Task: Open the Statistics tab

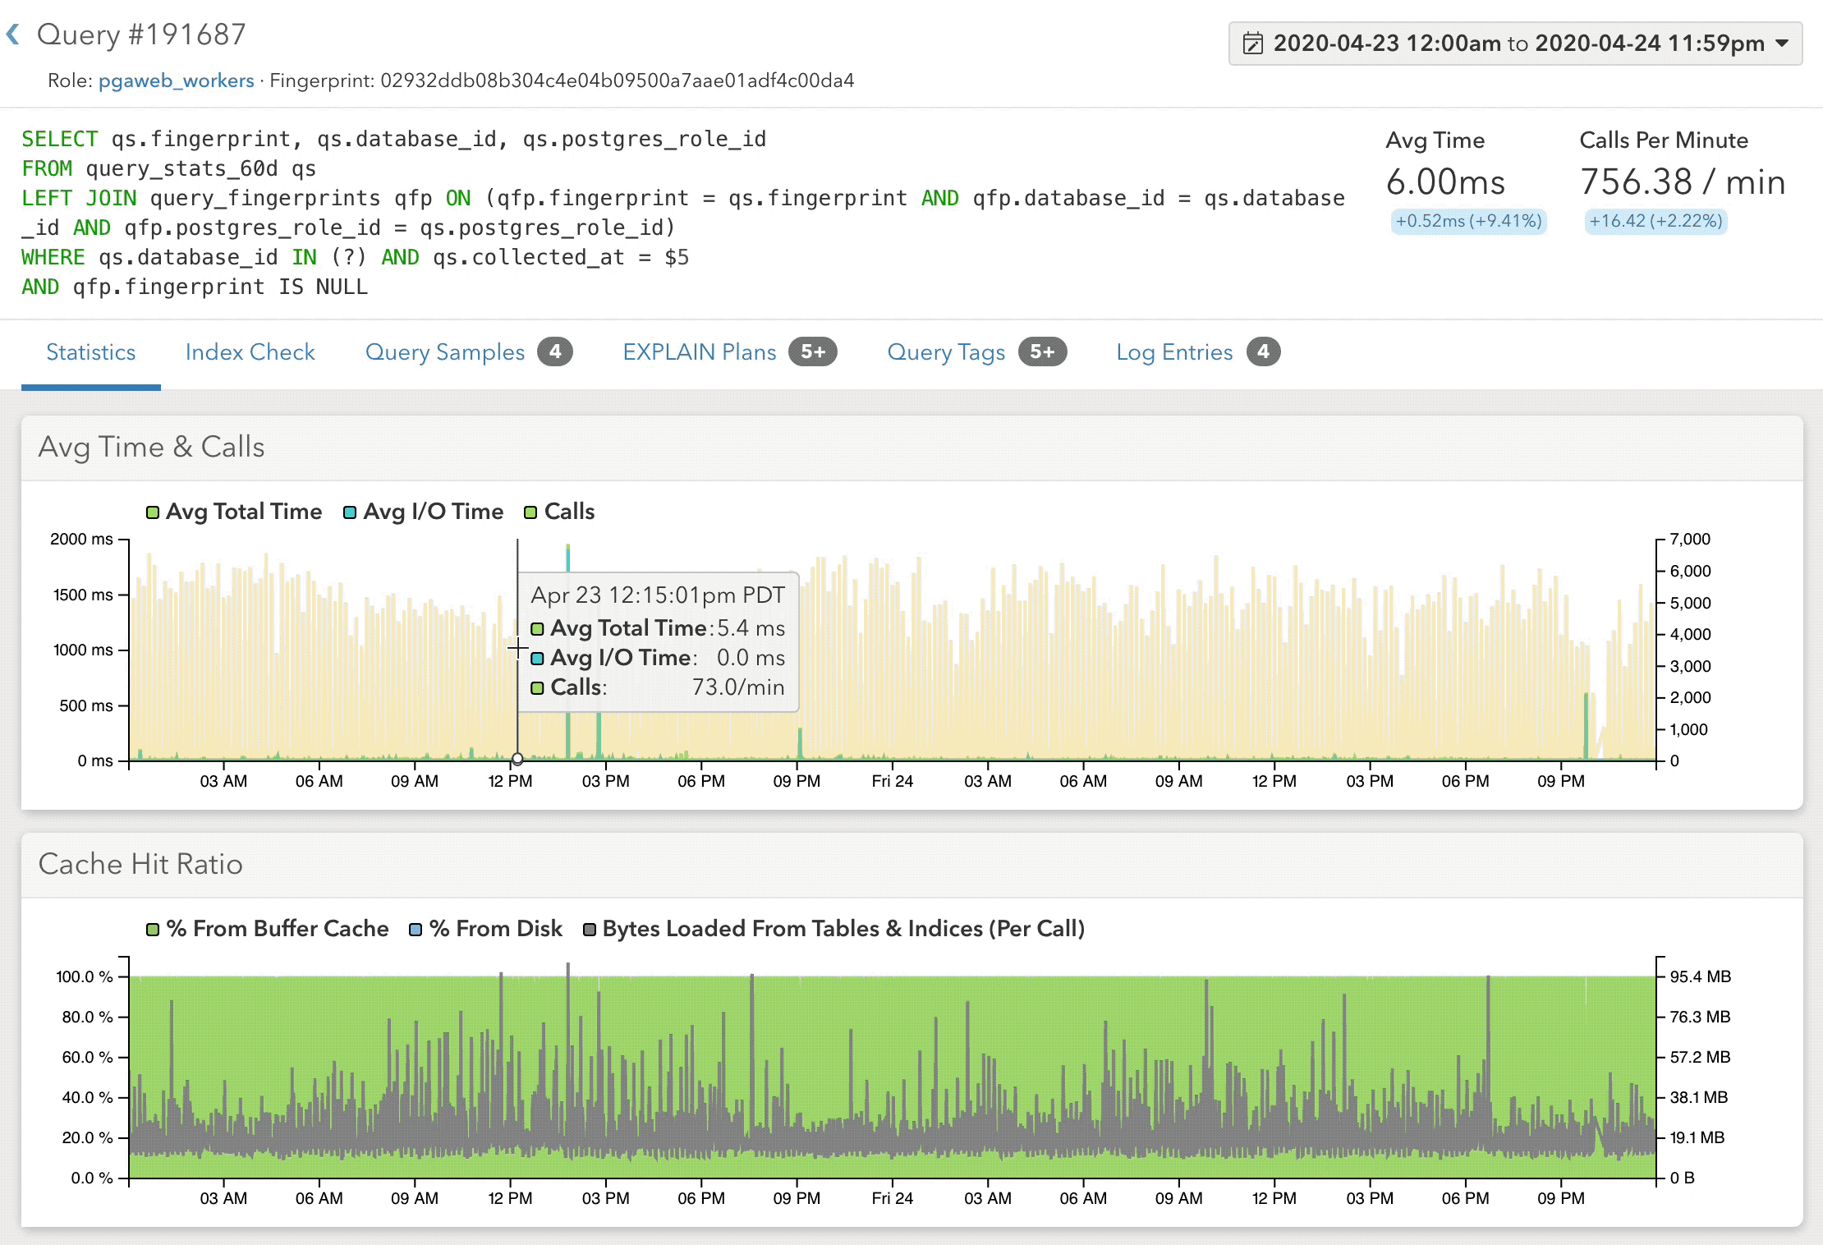Action: click(90, 351)
